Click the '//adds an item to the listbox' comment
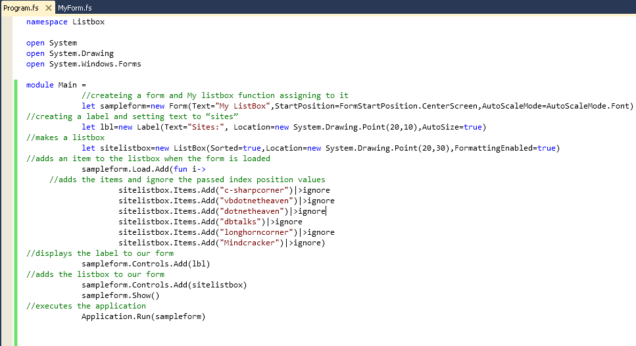636x346 pixels. [x=148, y=159]
